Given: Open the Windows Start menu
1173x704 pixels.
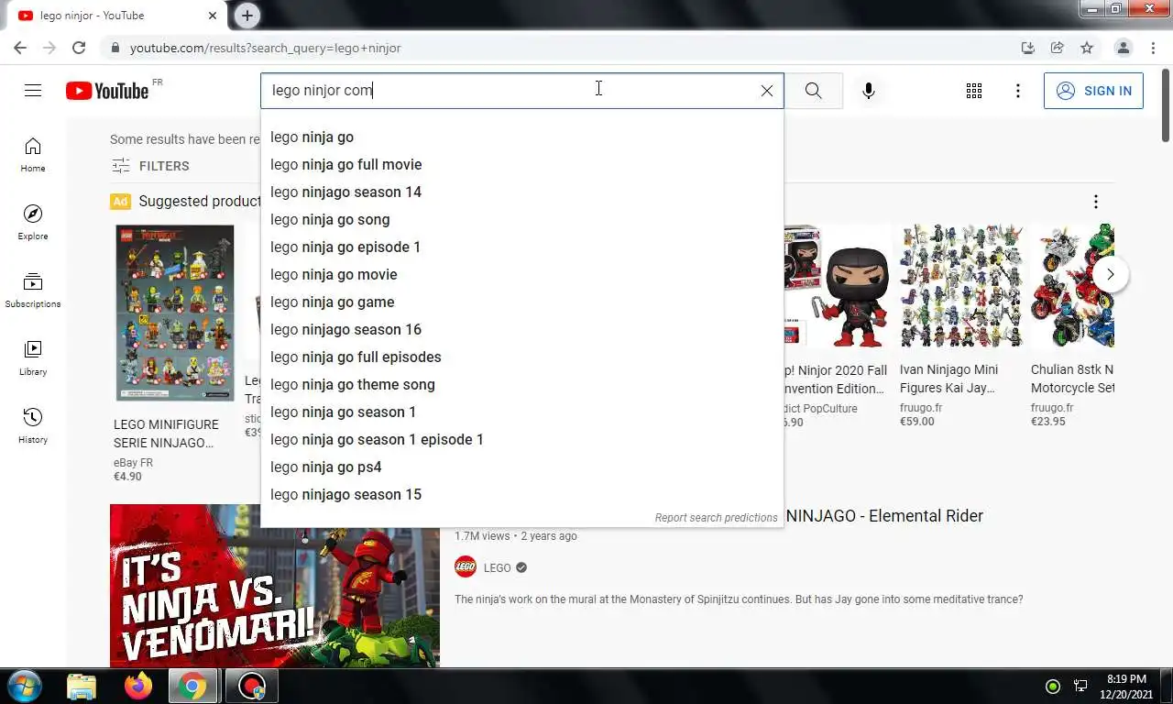Looking at the screenshot, I should click(24, 686).
